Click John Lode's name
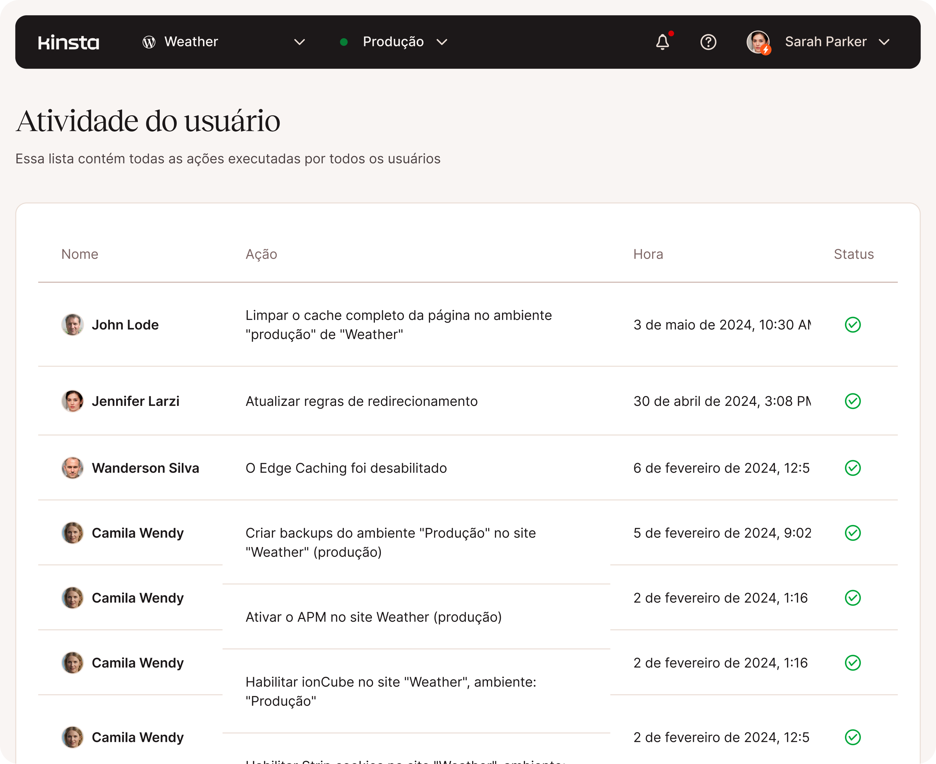Viewport: 936px width, 764px height. tap(125, 325)
